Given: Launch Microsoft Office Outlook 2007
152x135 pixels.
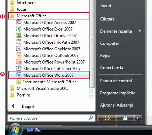Looking at the screenshot, I should click(x=49, y=56).
